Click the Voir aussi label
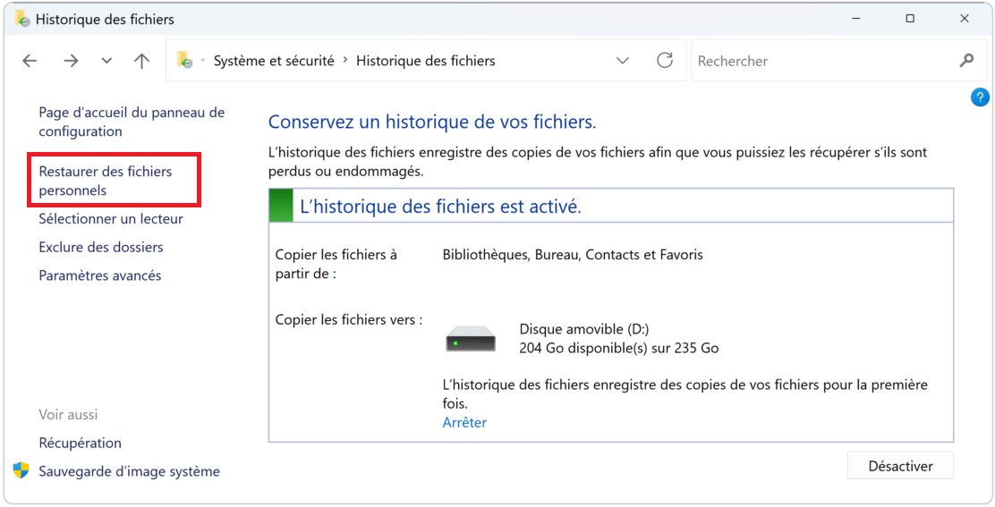Screen dimensions: 995x507 pyautogui.click(x=68, y=415)
